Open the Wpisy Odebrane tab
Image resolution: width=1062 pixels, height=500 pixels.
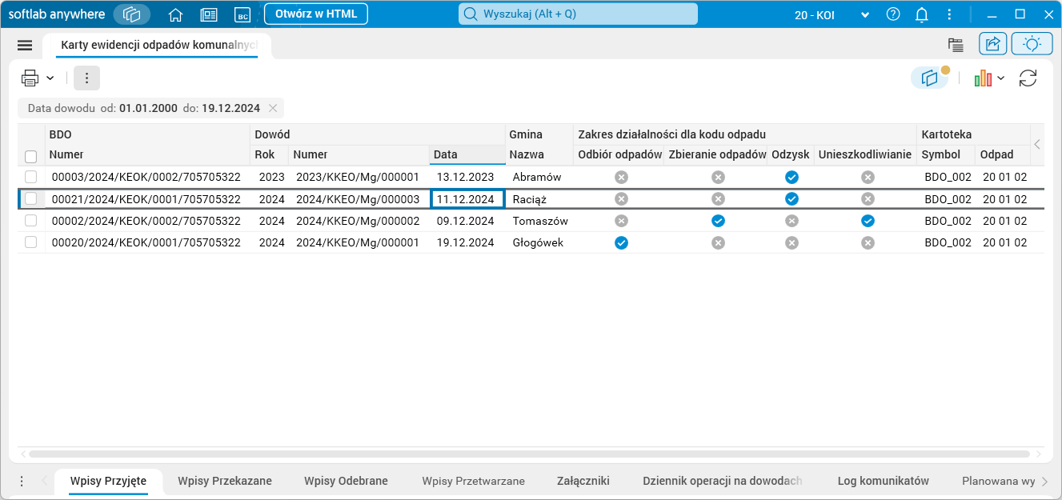coord(346,481)
